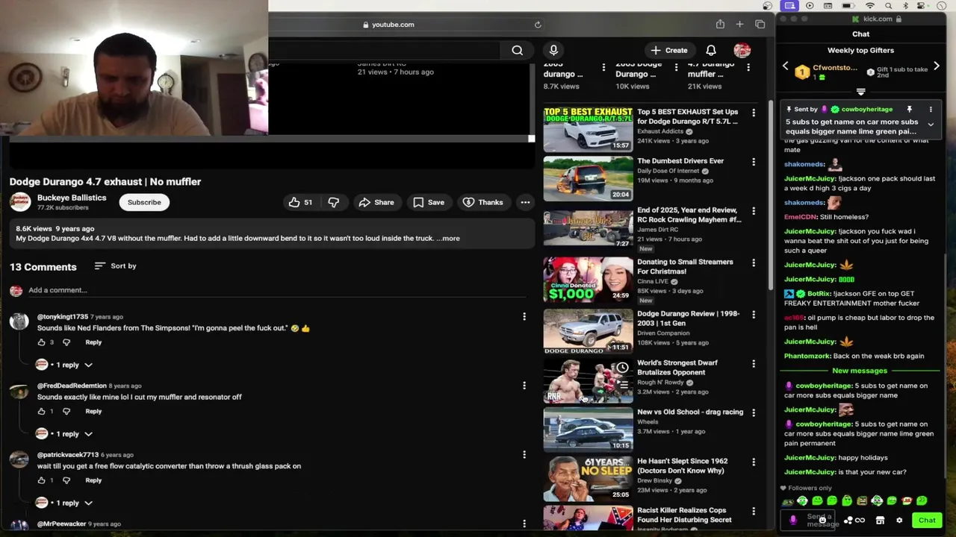The image size is (956, 537).
Task: Subscribe to Buckeye Ballistics channel
Action: coord(144,202)
